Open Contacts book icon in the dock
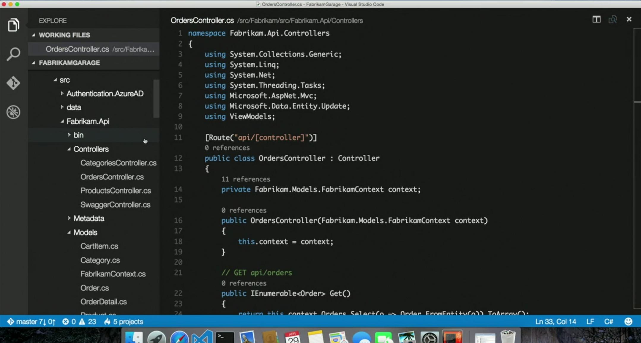Image resolution: width=641 pixels, height=343 pixels. click(x=270, y=337)
